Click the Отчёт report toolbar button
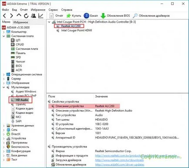The width and height of the screenshot is (189, 168). [56, 16]
